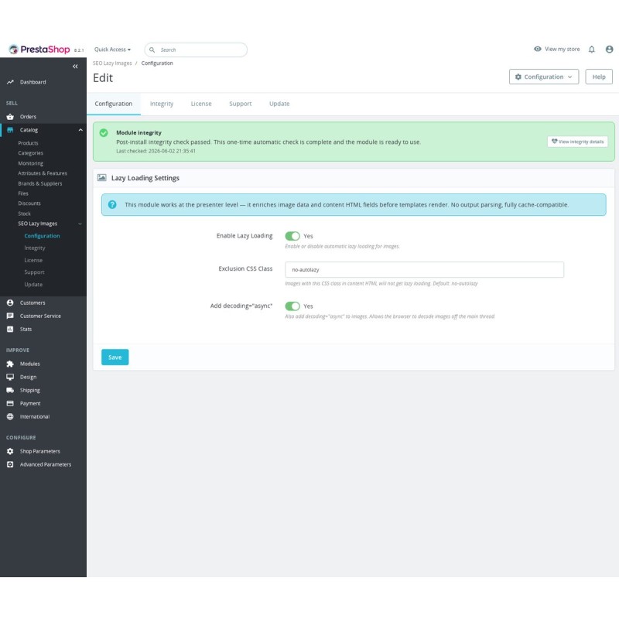Click the Catalog store icon
619x619 pixels.
[10, 130]
